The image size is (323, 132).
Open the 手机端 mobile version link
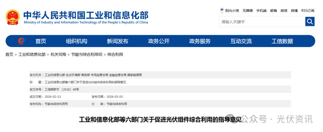pyautogui.click(x=261, y=11)
